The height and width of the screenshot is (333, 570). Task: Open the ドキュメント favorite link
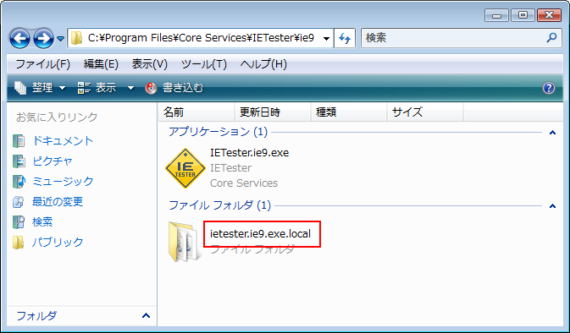pos(63,141)
